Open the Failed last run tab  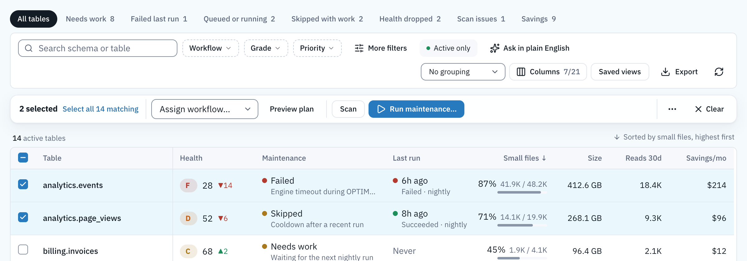(159, 19)
